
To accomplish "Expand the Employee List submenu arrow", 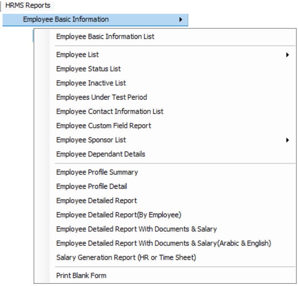I will tap(287, 55).
